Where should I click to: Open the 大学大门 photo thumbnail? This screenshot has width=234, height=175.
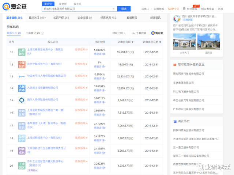(184, 42)
